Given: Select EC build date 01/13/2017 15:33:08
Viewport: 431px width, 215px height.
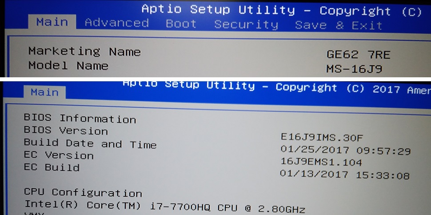Looking at the screenshot, I should tap(345, 175).
